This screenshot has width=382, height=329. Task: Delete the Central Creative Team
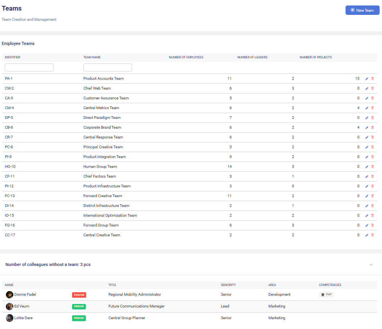372,235
